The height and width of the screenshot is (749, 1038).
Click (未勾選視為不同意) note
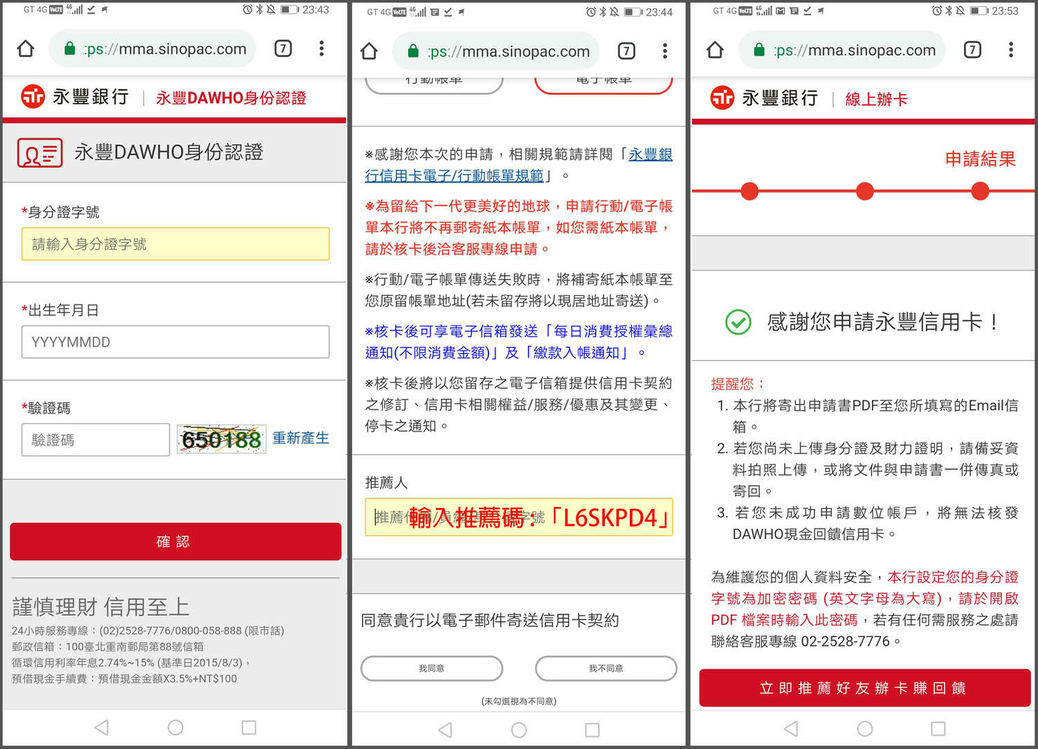click(x=519, y=701)
